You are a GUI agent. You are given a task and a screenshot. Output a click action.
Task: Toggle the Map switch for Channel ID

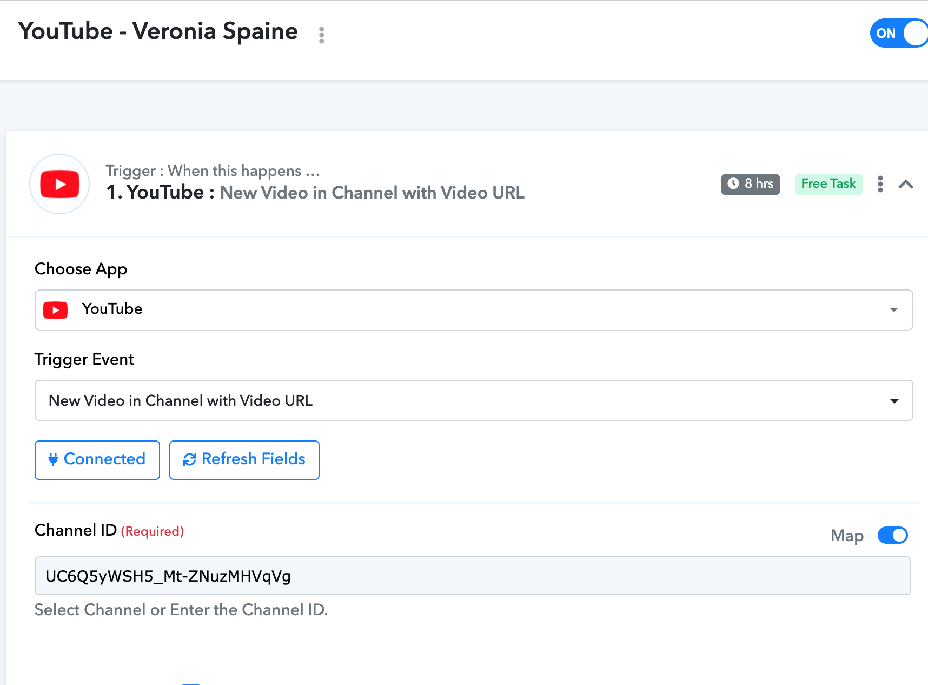893,535
